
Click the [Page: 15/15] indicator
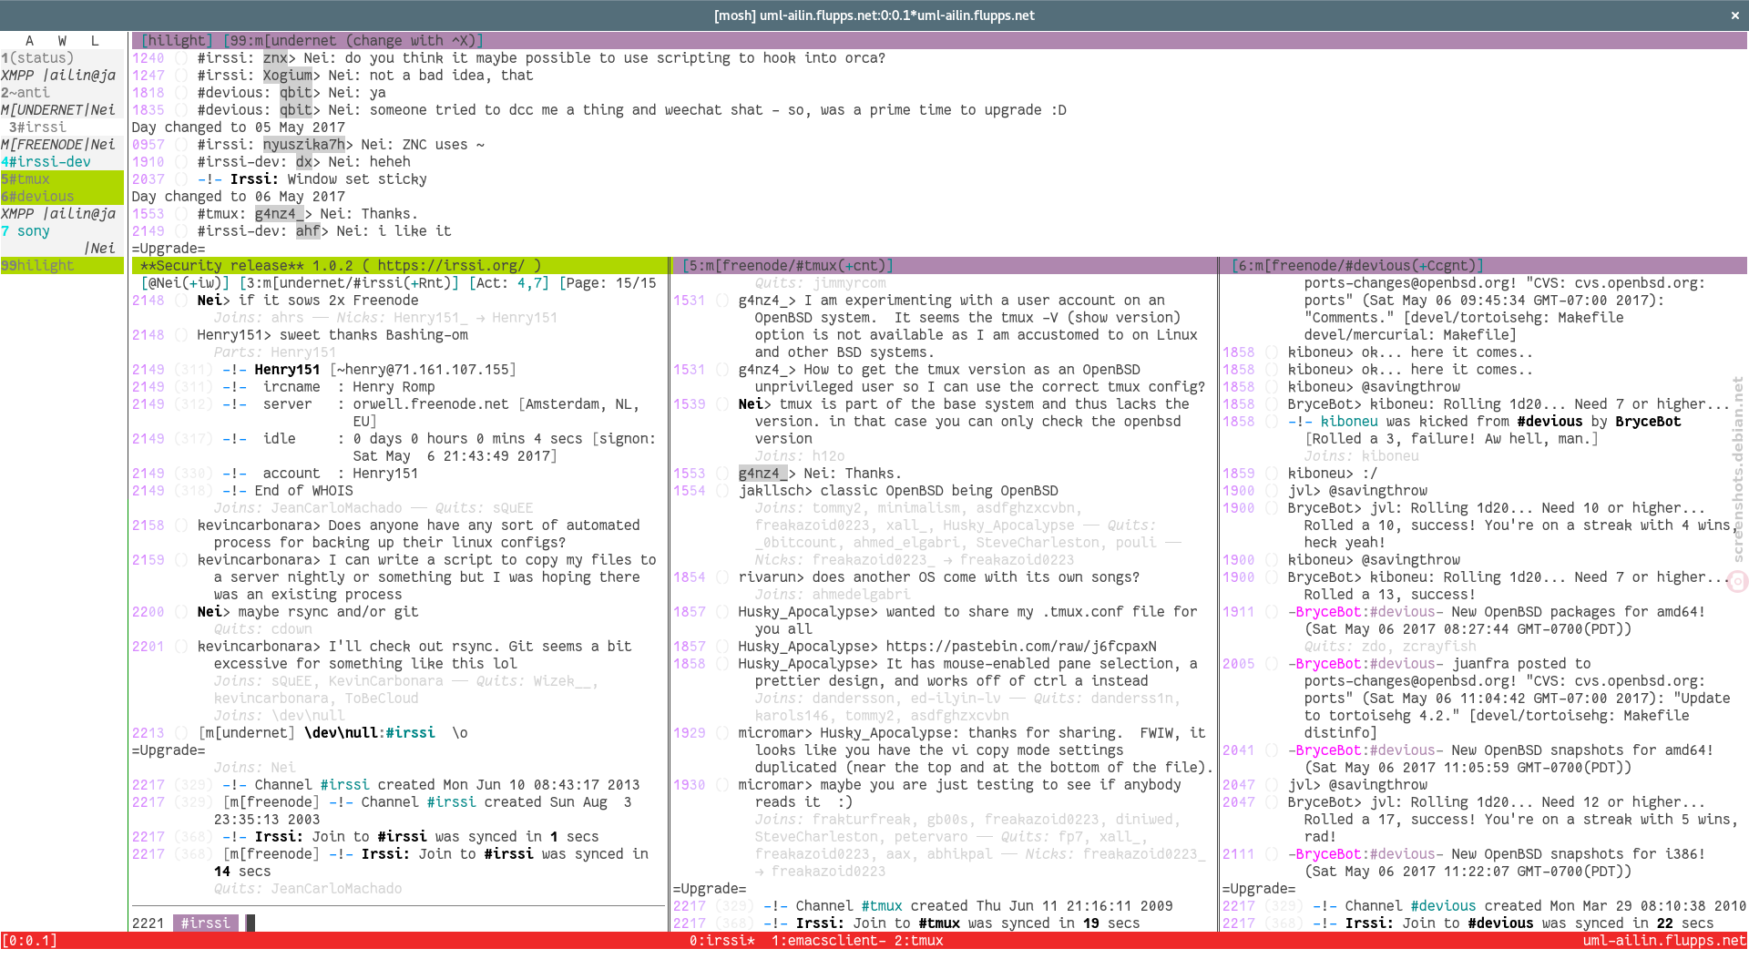pyautogui.click(x=609, y=283)
